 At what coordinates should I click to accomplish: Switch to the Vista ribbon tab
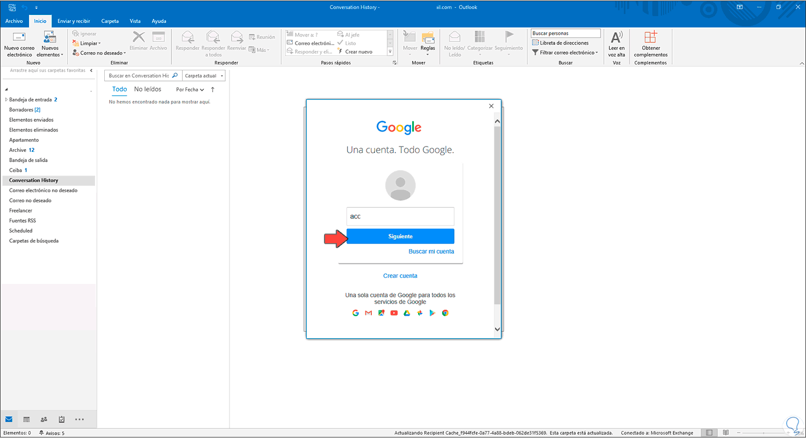[135, 21]
